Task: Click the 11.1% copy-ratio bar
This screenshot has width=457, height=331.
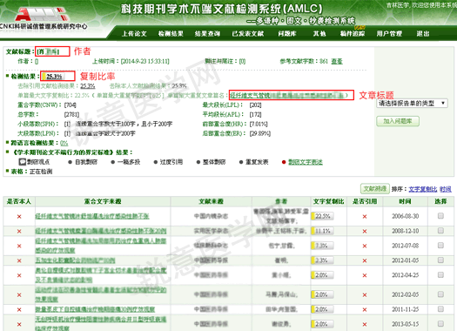Action: (322, 231)
